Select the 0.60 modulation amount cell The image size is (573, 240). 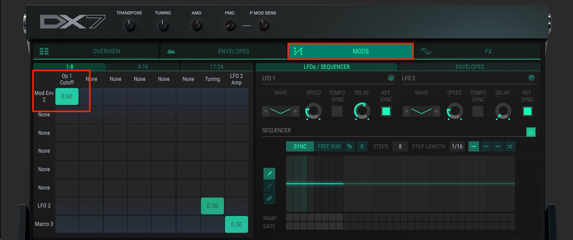click(67, 96)
